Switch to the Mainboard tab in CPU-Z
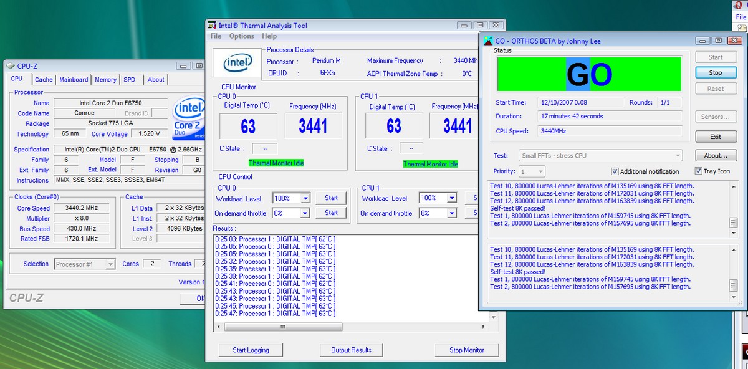This screenshot has height=369, width=748. (x=74, y=80)
